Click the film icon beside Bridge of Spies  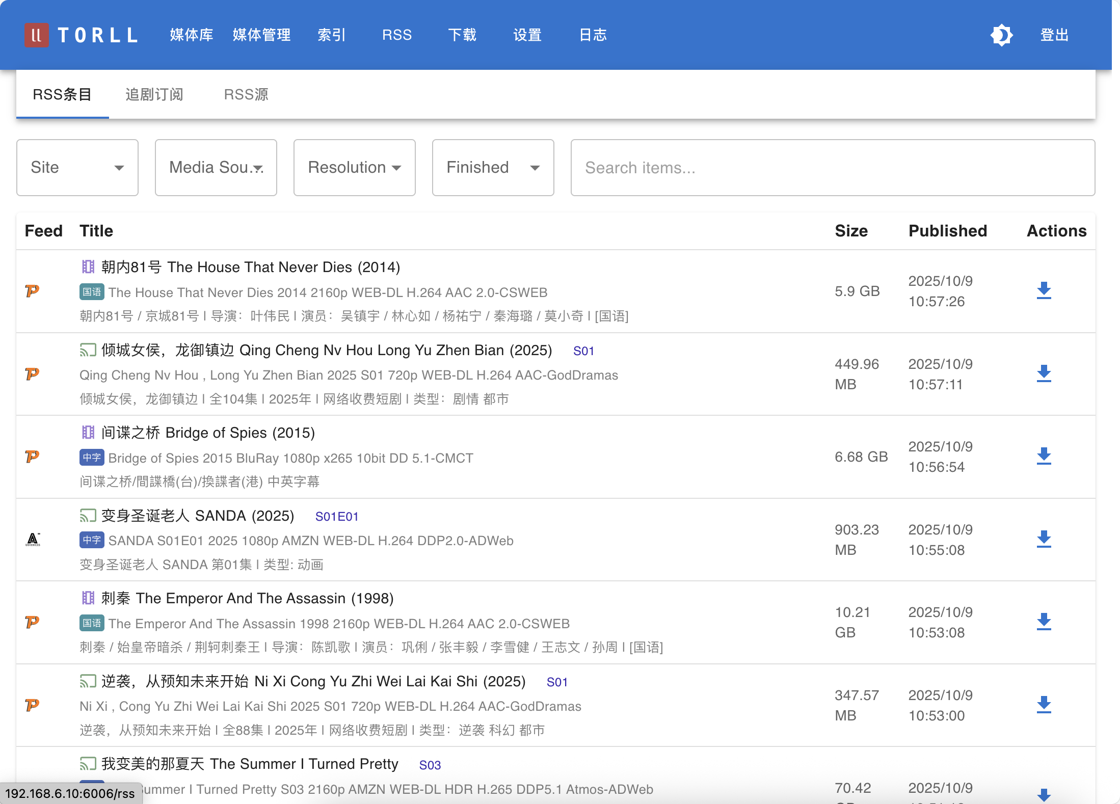(x=88, y=433)
